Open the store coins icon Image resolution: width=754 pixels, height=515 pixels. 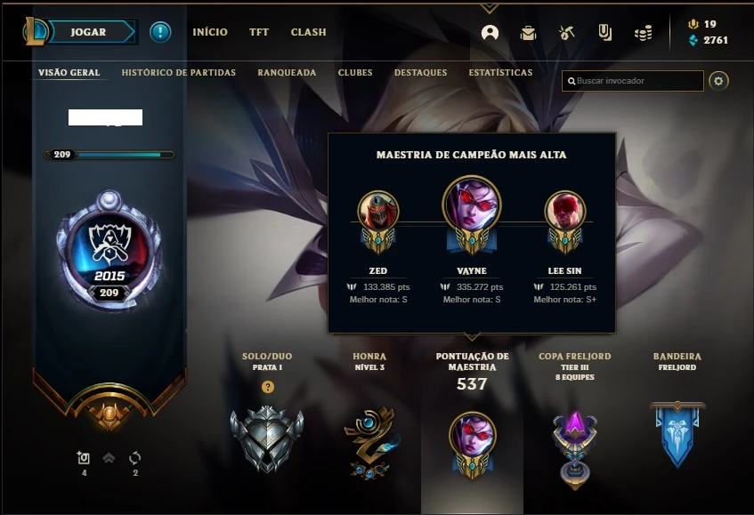click(643, 33)
